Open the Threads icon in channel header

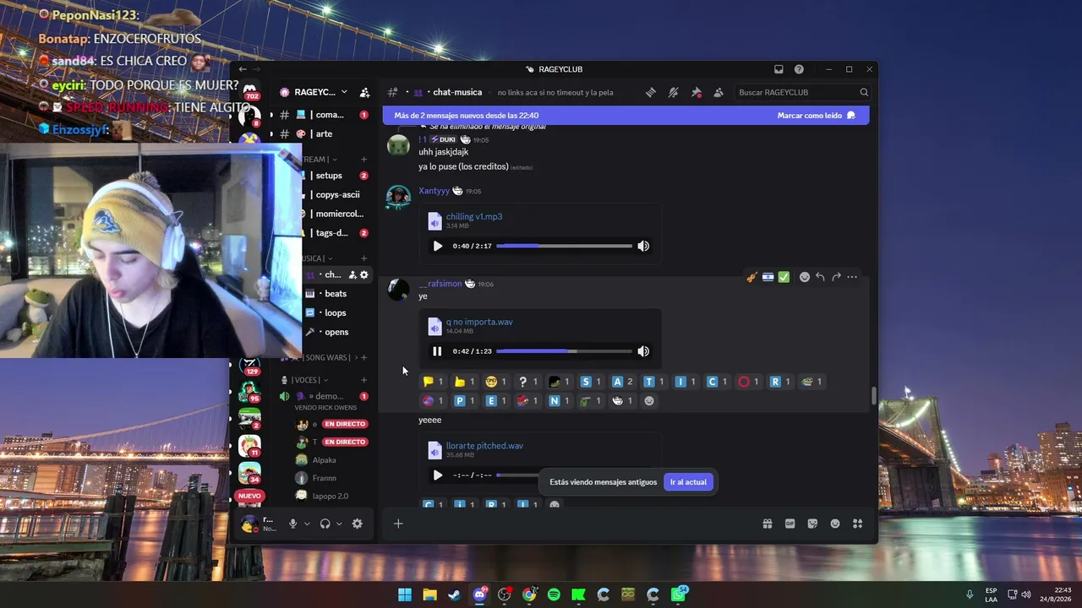650,92
